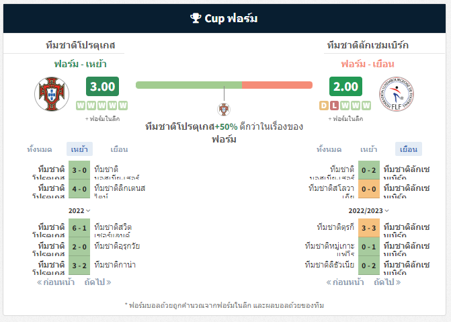The image size is (451, 322).
Task: Select Portugal's เหย้า filter tab
Action: point(79,149)
